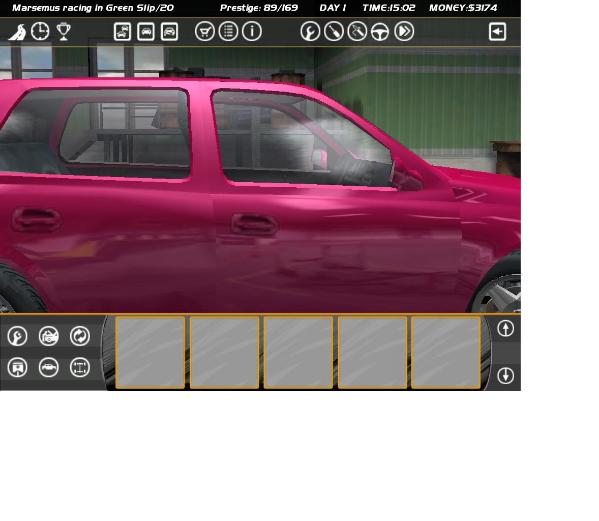Click 'Marsemus racing in Green Slip/20' text
599x521 pixels.
pyautogui.click(x=93, y=8)
